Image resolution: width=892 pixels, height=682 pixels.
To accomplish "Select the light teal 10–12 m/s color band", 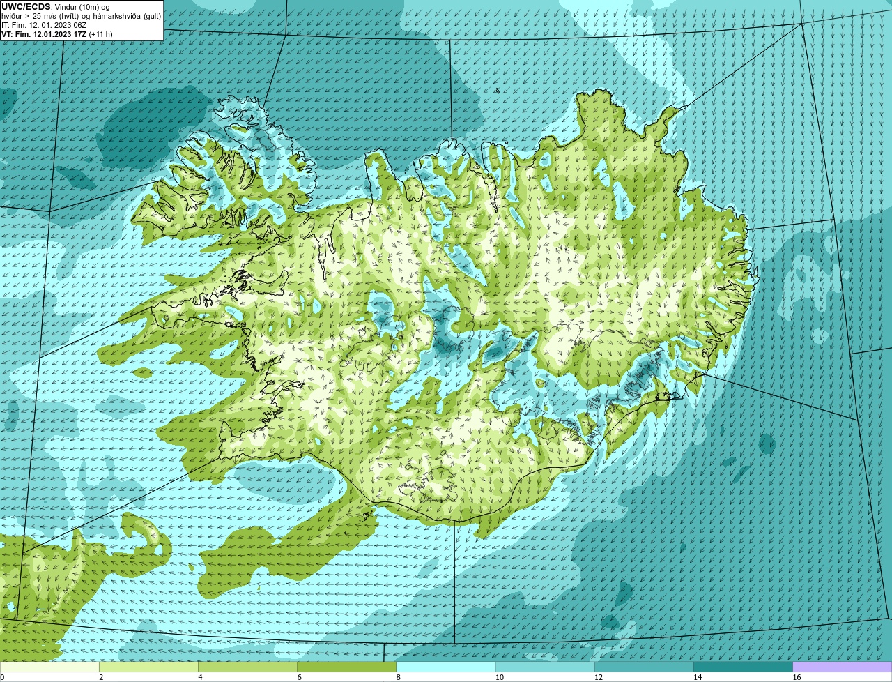I will pos(545,667).
